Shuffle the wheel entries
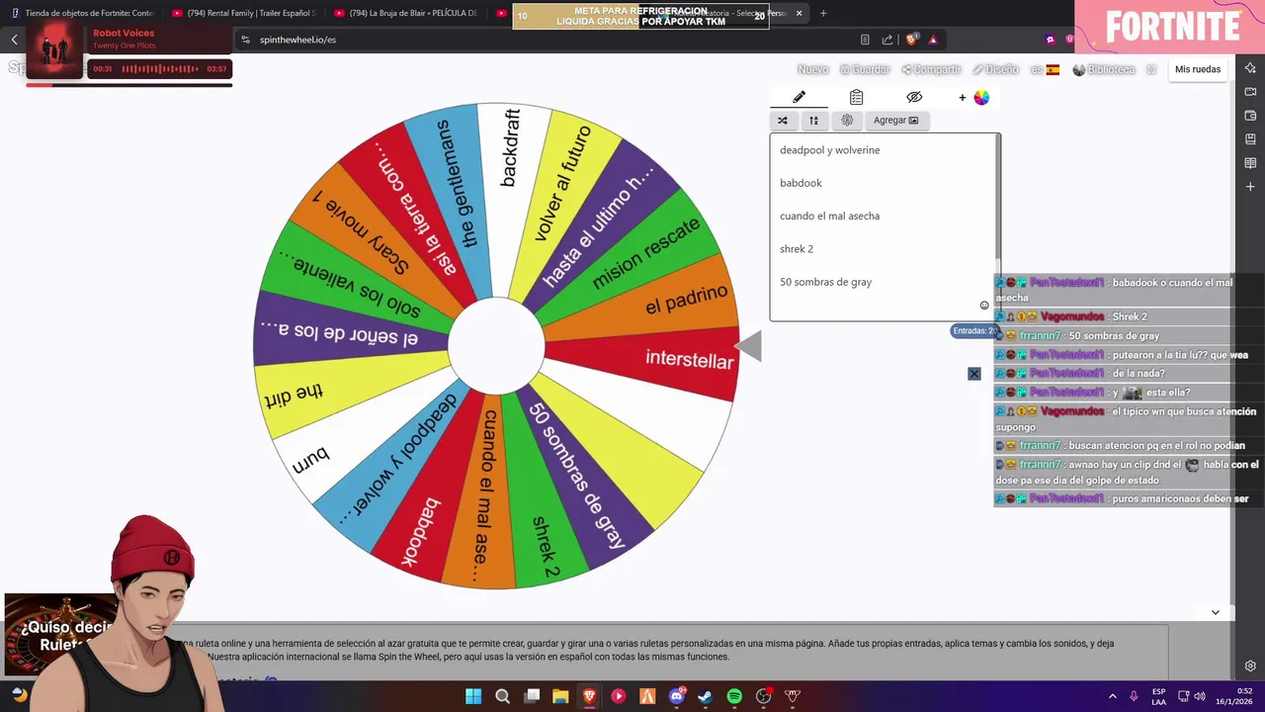Screen dimensions: 1265x712 pos(783,121)
